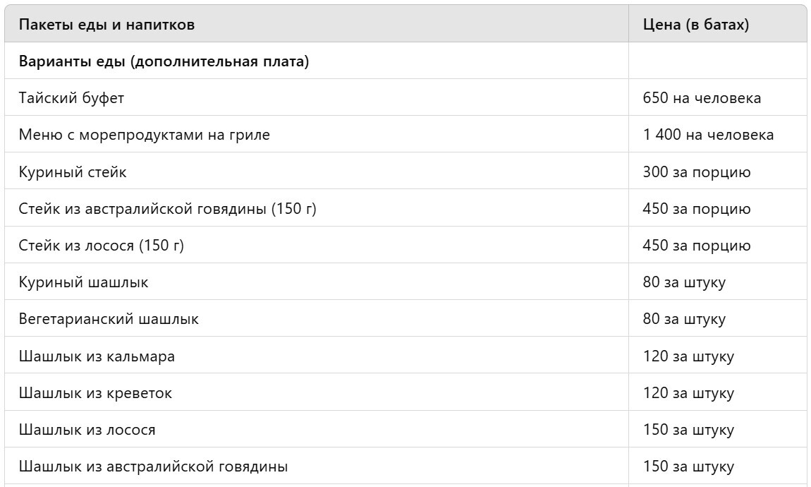This screenshot has width=811, height=487.
Task: Click the "Куриный стейк" item
Action: tap(73, 172)
